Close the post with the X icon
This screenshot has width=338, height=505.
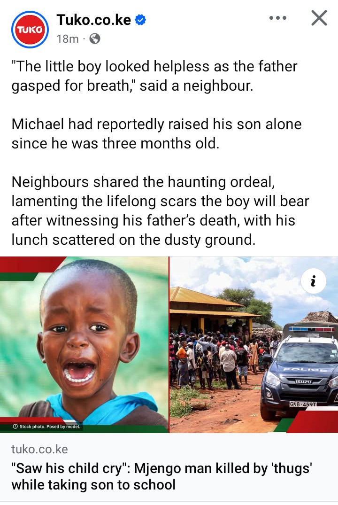pyautogui.click(x=319, y=18)
